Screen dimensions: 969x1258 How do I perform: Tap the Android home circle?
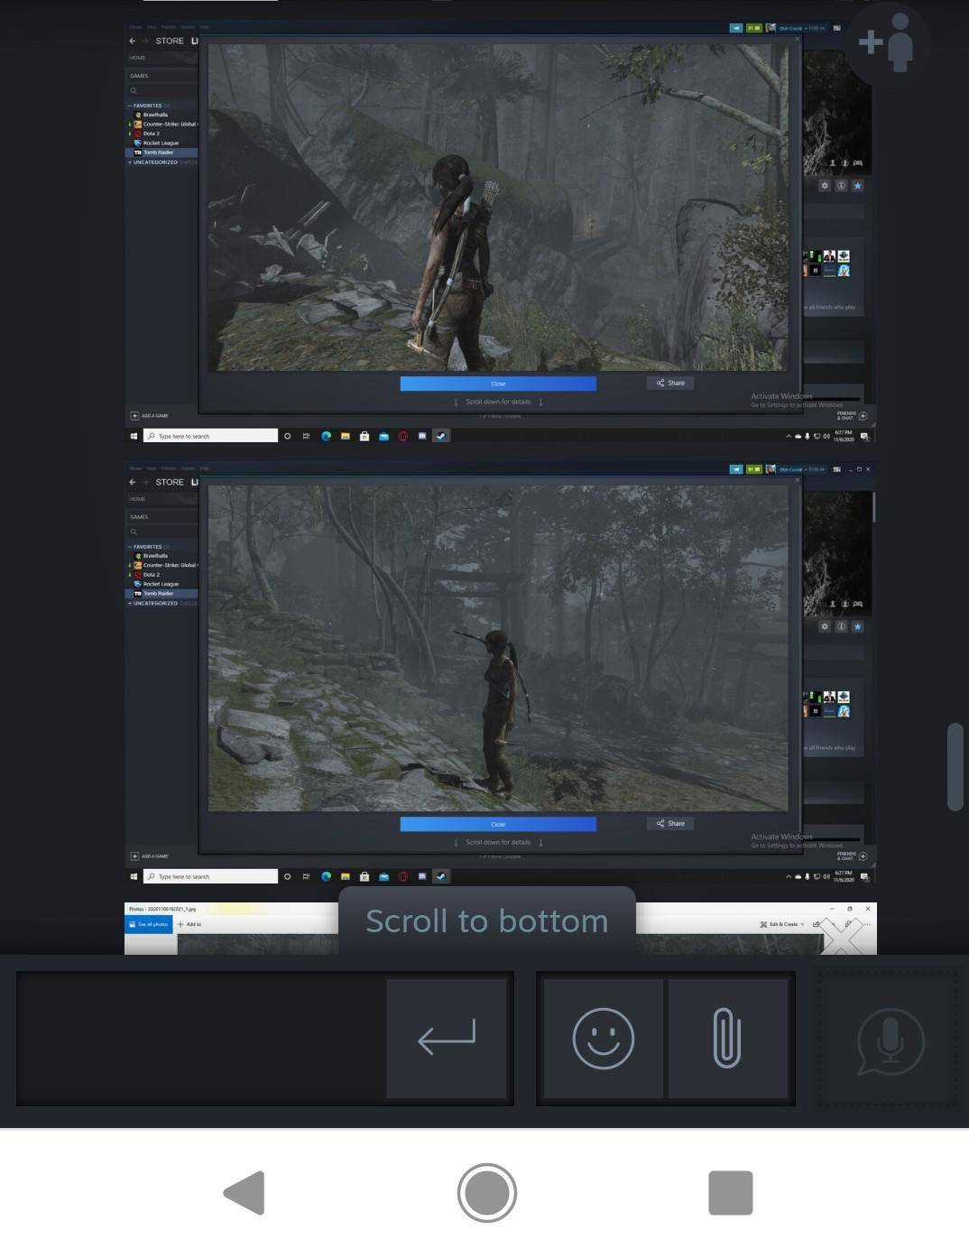pyautogui.click(x=486, y=1192)
